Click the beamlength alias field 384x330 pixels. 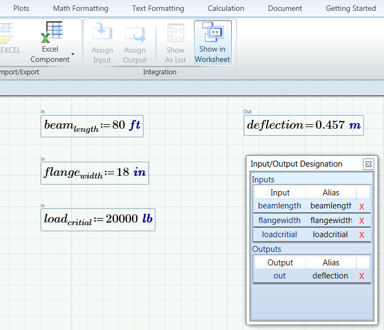tap(331, 206)
